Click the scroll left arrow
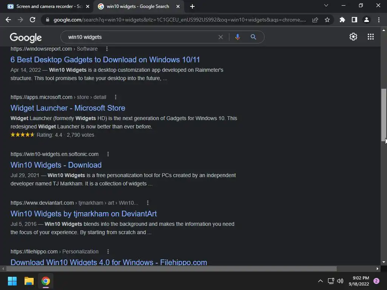The image size is (387, 290). [x=3, y=268]
